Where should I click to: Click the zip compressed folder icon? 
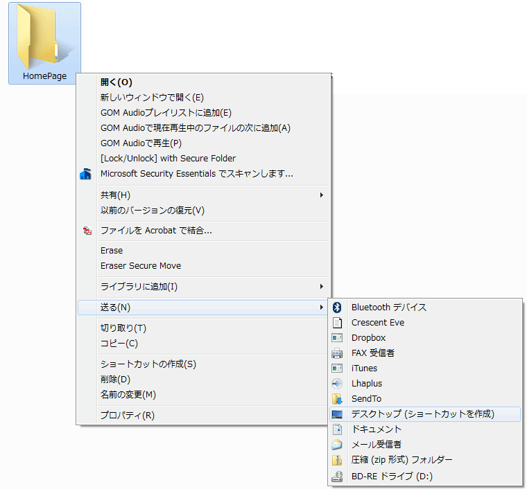point(337,460)
